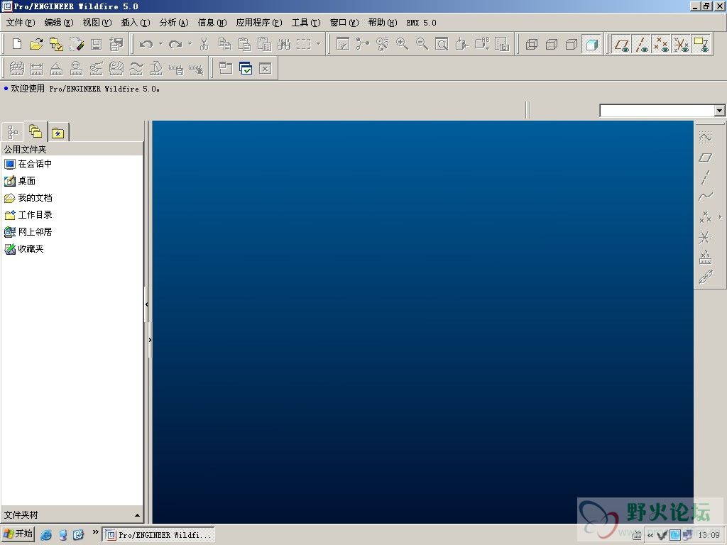Click the Distance measurement icon
727x545 pixels.
coord(36,69)
